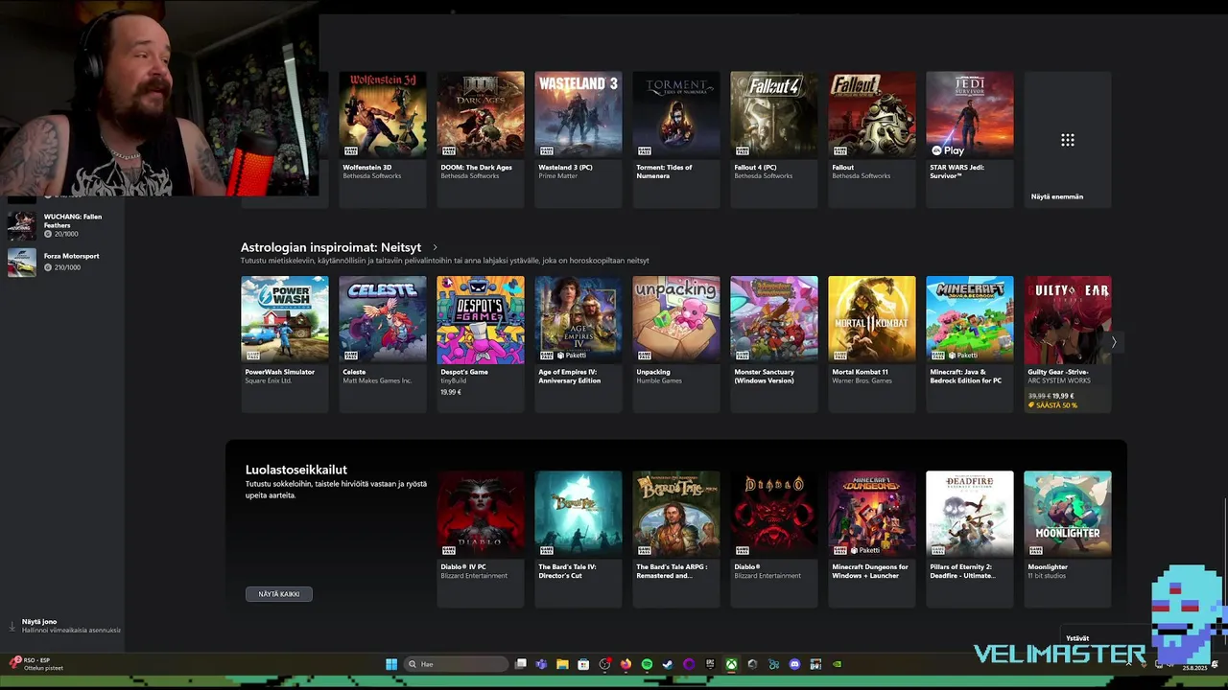Open Spotify from the taskbar
The height and width of the screenshot is (690, 1228).
[x=647, y=664]
